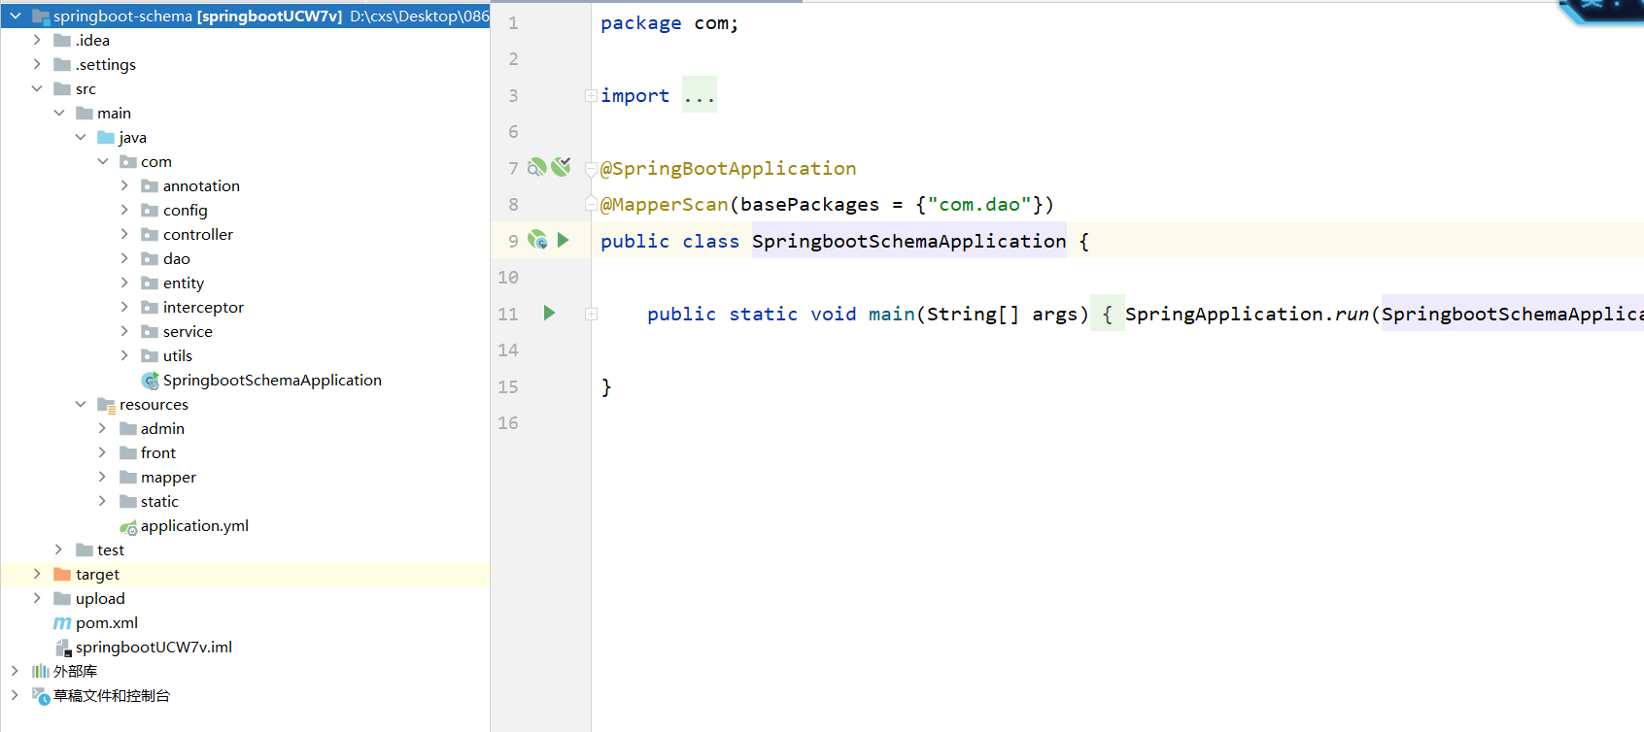1644x732 pixels.
Task: Click the "com.dao" string literal
Action: (979, 205)
